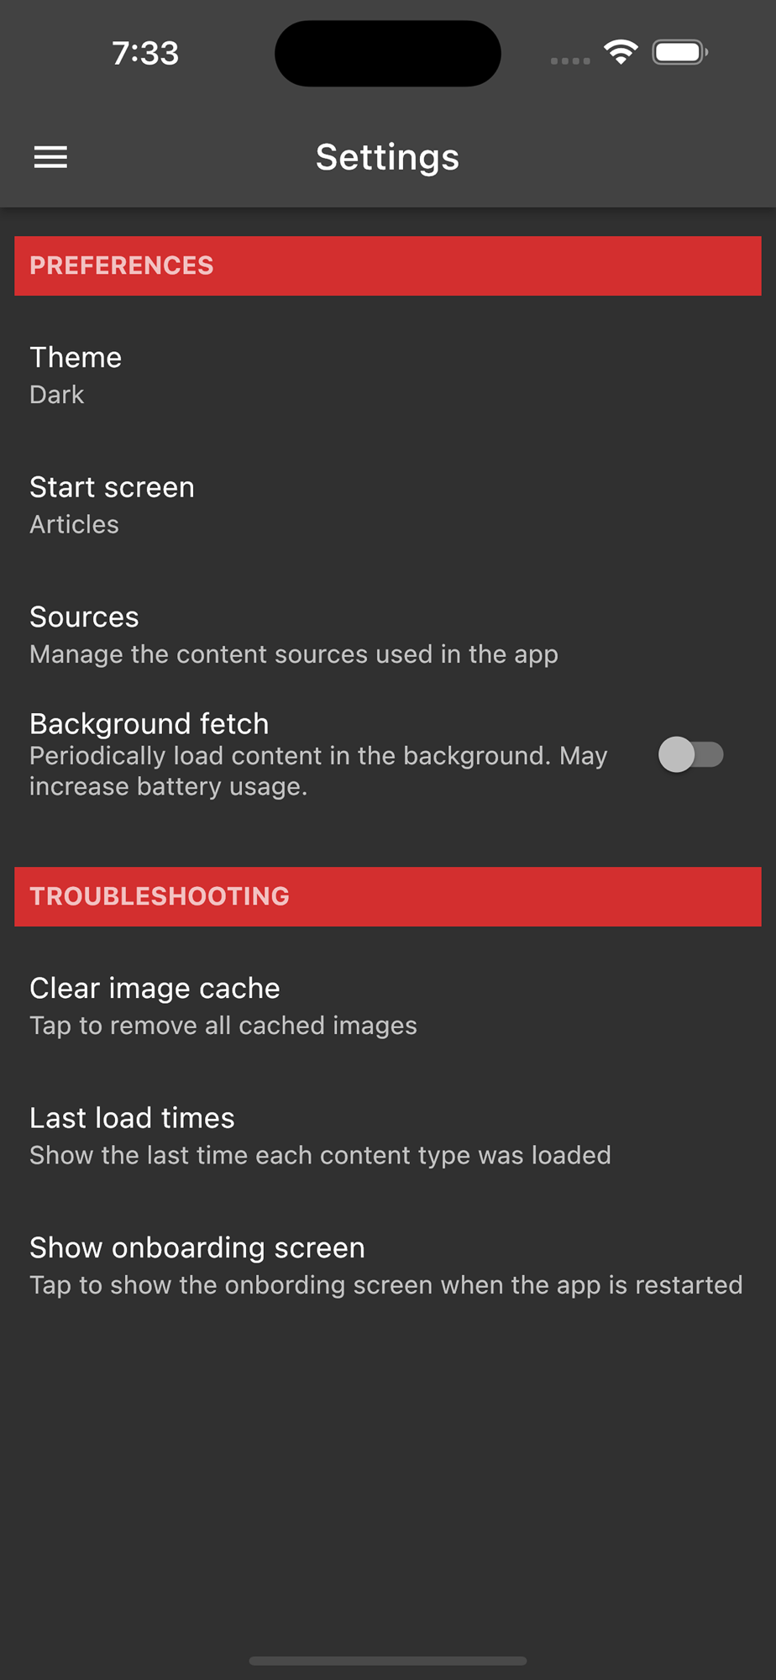Viewport: 776px width, 1680px height.
Task: Open the hamburger navigation menu
Action: coord(50,157)
